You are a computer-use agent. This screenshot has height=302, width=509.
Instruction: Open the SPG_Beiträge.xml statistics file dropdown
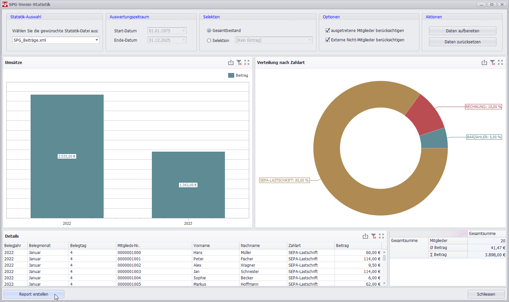pos(97,40)
